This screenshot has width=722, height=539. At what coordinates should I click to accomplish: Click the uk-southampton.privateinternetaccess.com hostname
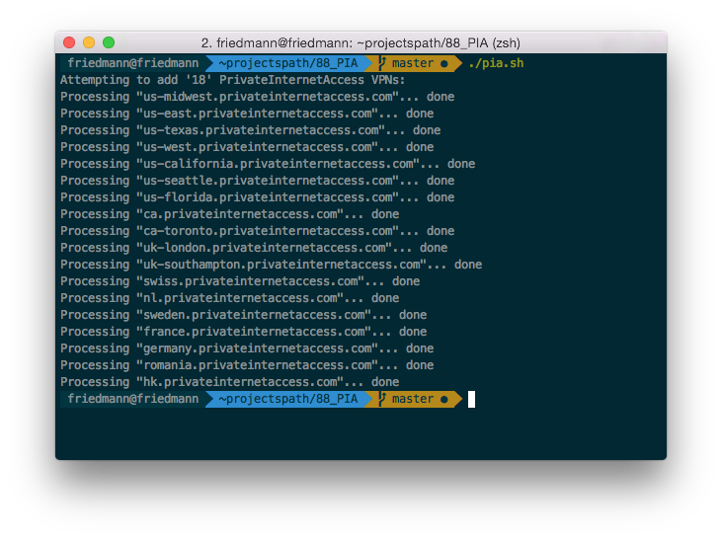(x=281, y=265)
